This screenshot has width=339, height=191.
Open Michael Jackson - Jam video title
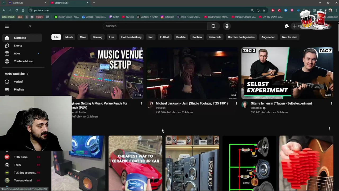click(x=192, y=103)
